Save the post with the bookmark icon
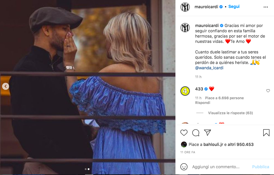Screen dimensions: 274x175 click(x=266, y=133)
